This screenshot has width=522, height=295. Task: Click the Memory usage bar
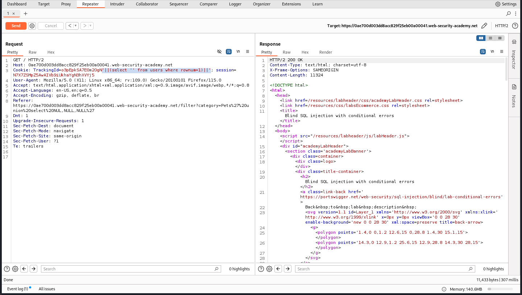(x=500, y=289)
